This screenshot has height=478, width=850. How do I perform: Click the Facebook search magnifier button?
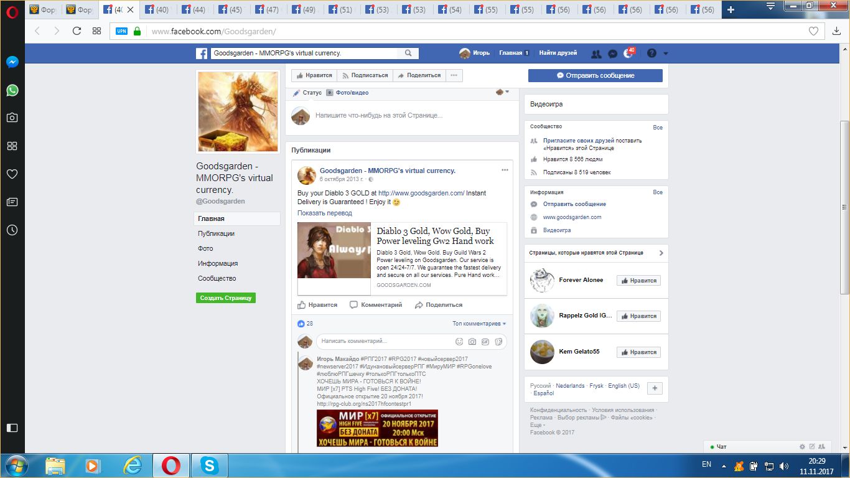coord(408,53)
